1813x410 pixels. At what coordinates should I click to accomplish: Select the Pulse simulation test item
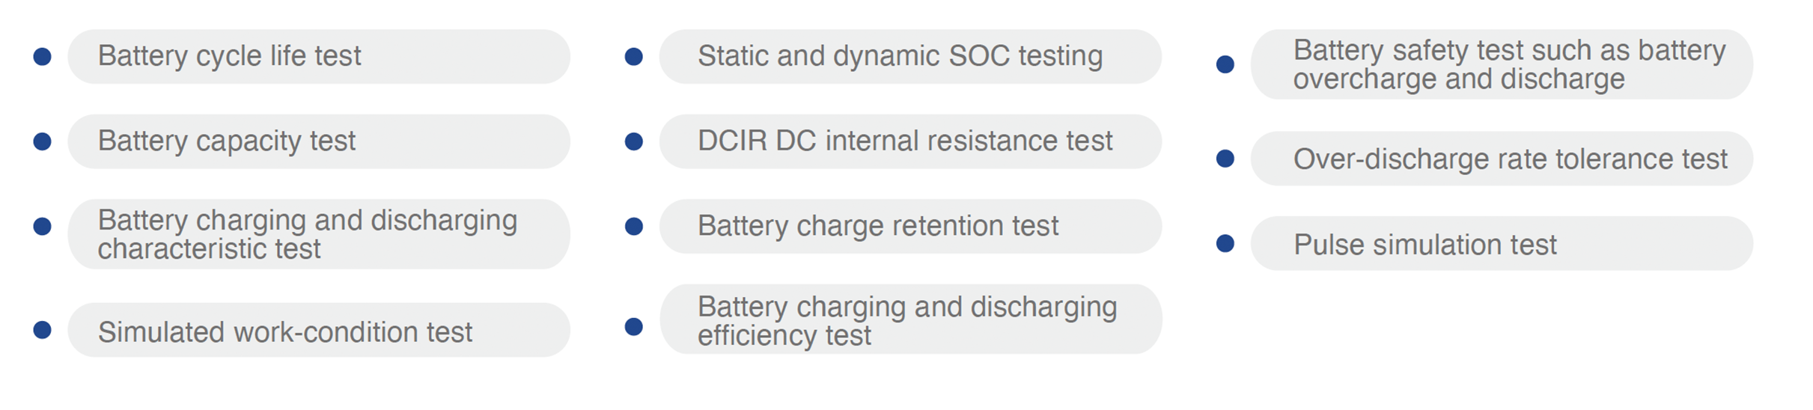(x=1501, y=243)
